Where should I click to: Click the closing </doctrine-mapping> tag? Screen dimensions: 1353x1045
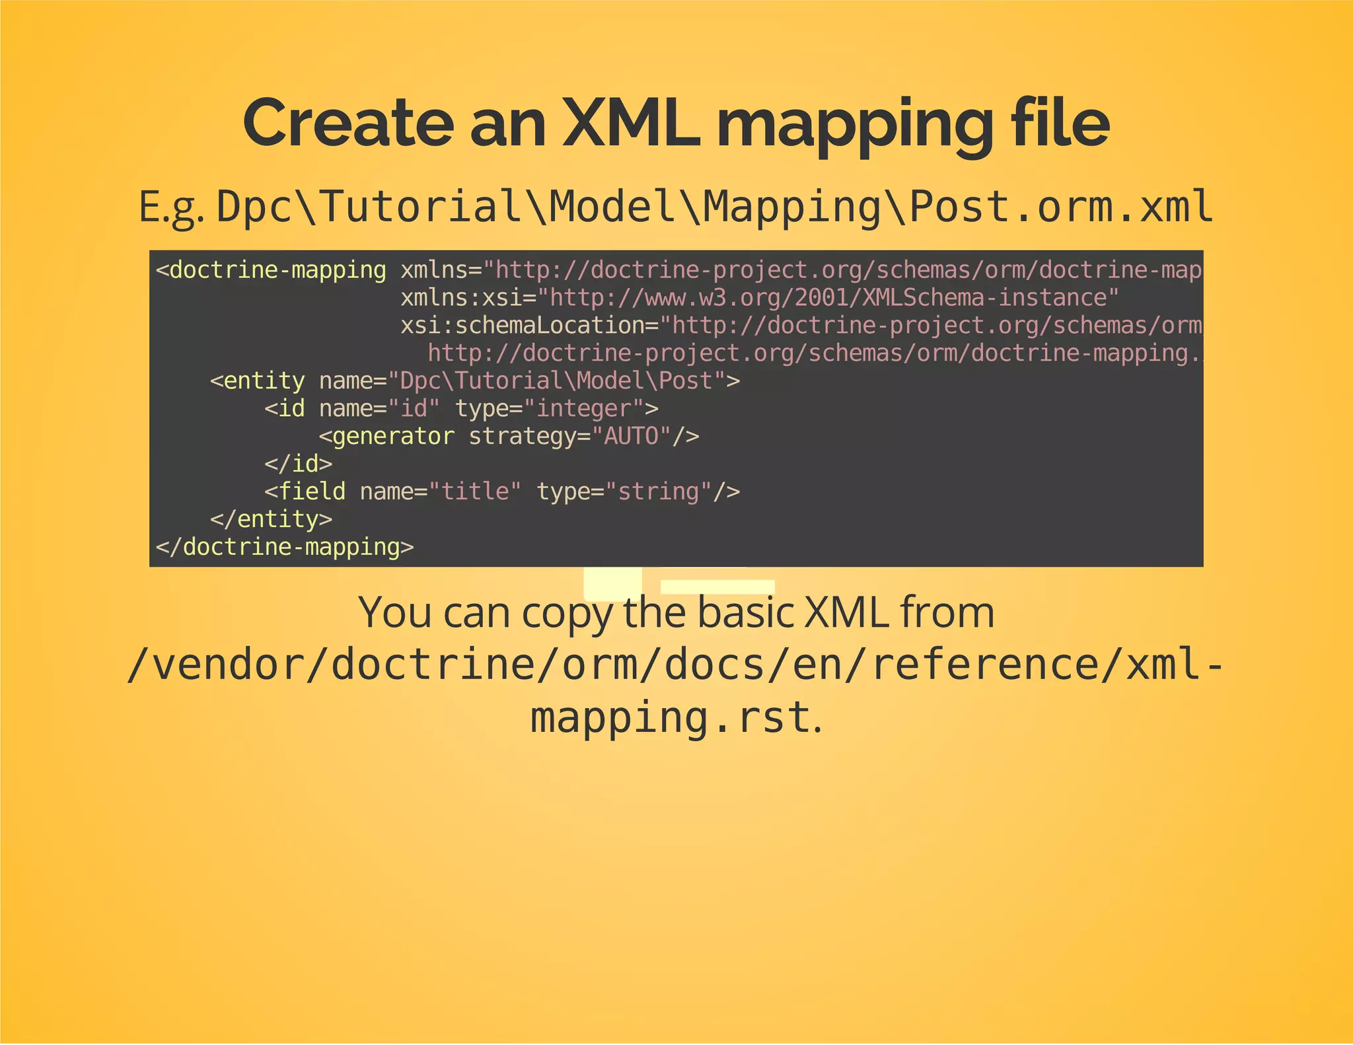[x=285, y=547]
